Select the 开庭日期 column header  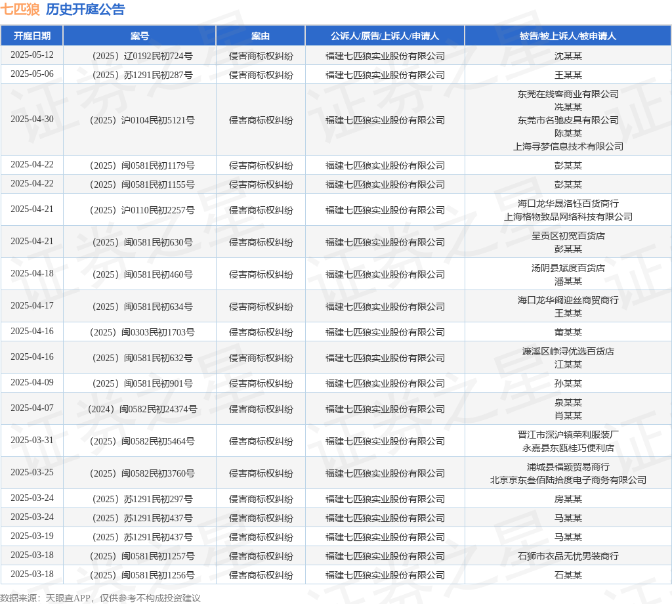click(32, 36)
